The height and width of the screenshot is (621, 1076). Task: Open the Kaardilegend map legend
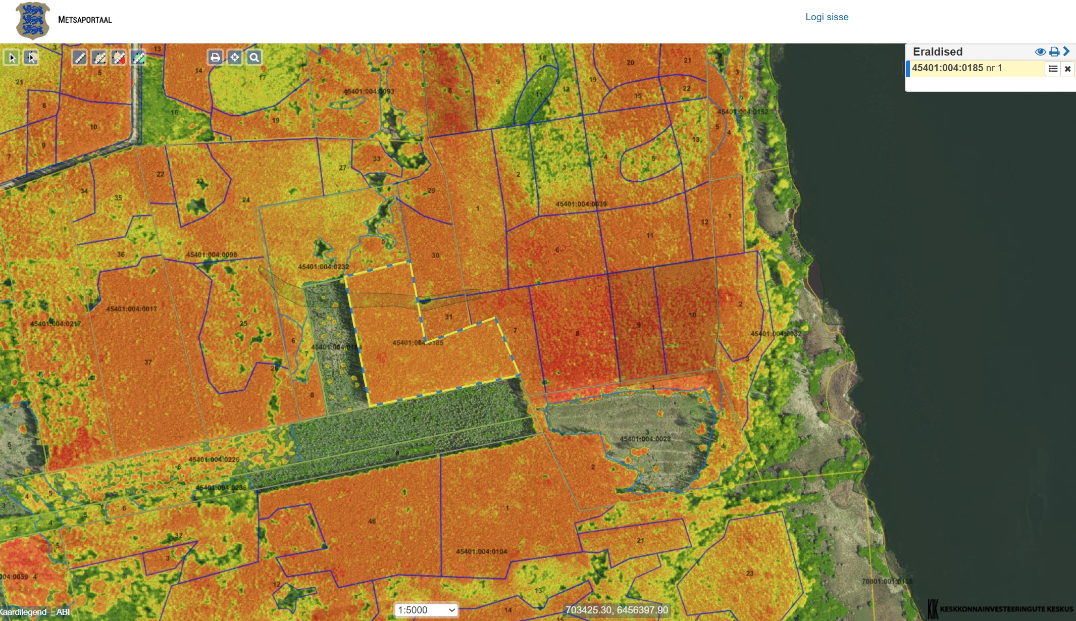[23, 612]
